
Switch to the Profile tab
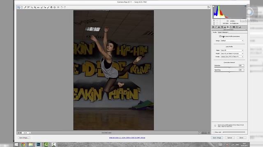tap(215, 32)
